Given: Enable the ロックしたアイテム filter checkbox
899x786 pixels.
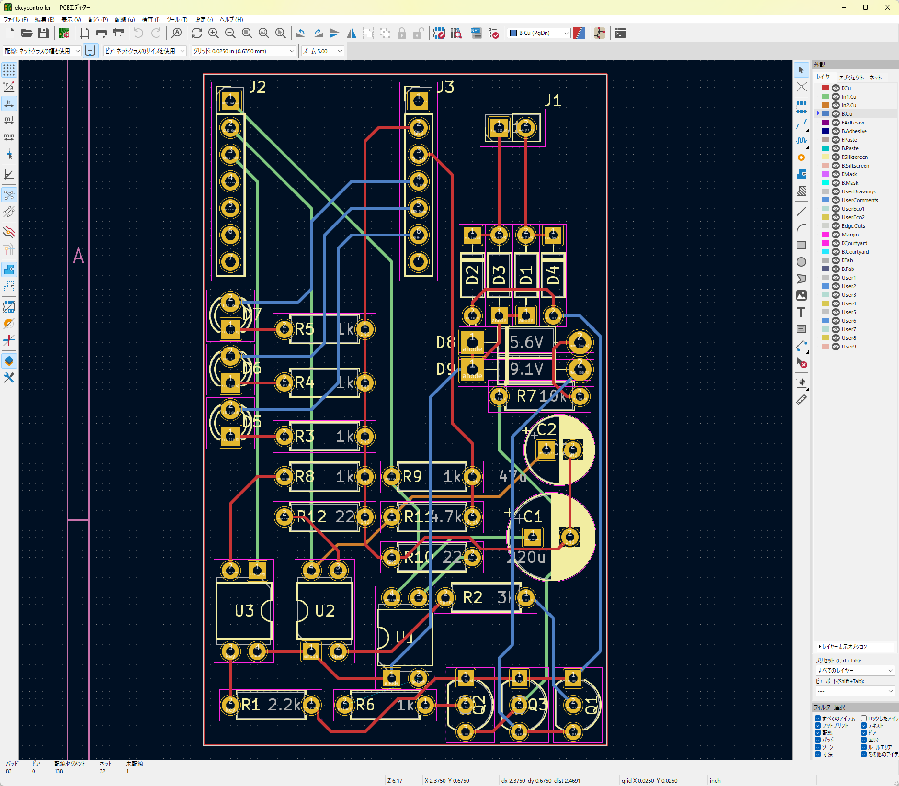Looking at the screenshot, I should [864, 719].
